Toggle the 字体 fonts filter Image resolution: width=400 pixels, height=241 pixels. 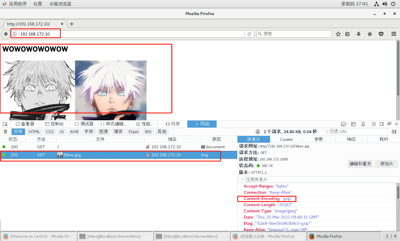[x=89, y=132]
